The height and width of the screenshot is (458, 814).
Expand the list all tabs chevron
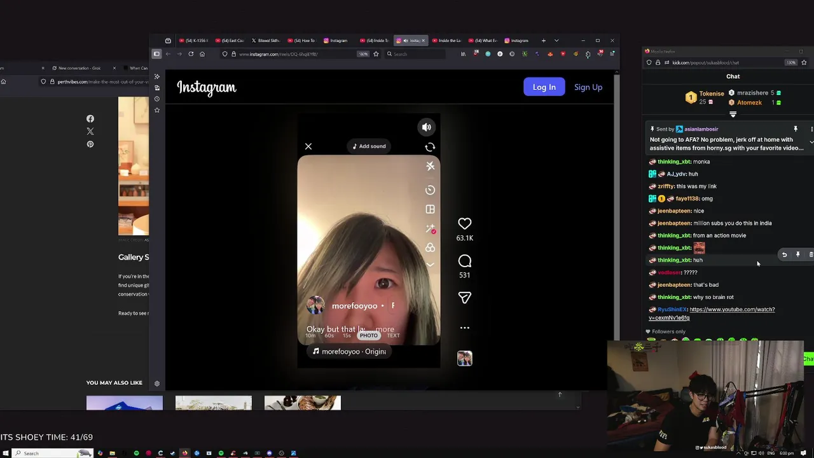coord(556,41)
